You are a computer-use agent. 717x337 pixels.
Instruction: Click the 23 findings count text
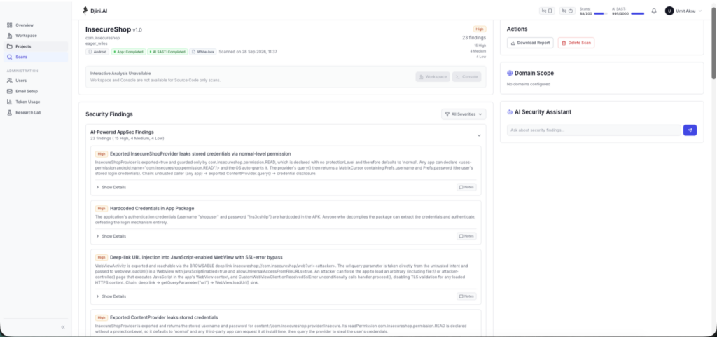point(474,38)
